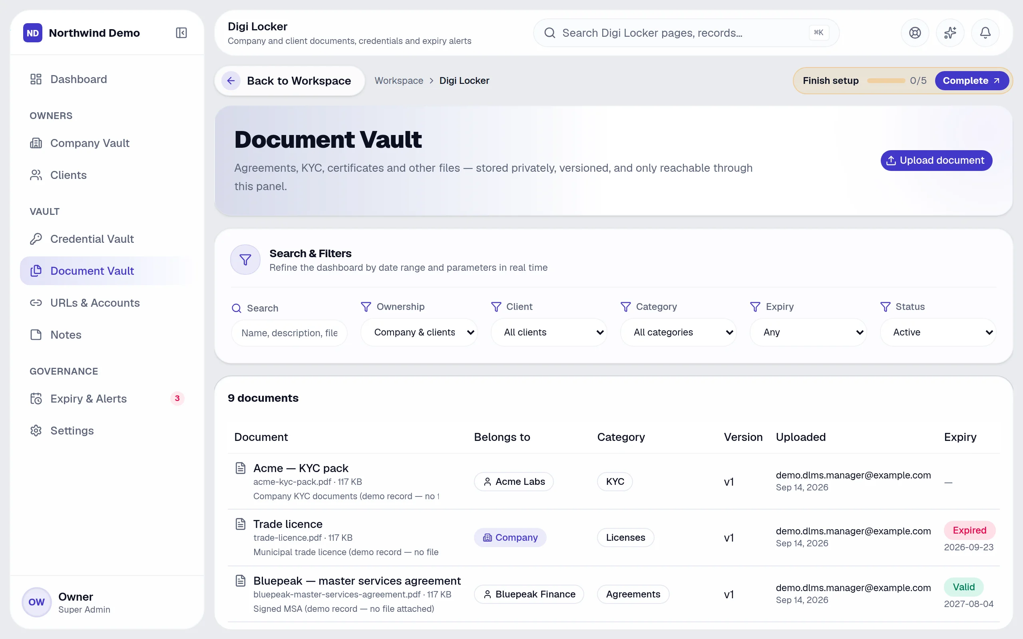Image resolution: width=1023 pixels, height=639 pixels.
Task: Click the Licenses category chip
Action: pyautogui.click(x=626, y=538)
